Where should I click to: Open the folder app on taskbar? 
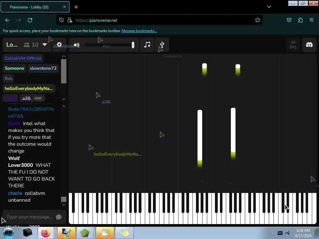click(x=105, y=233)
